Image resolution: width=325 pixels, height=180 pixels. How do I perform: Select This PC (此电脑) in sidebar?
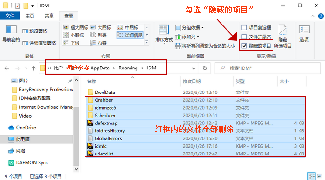(37, 139)
